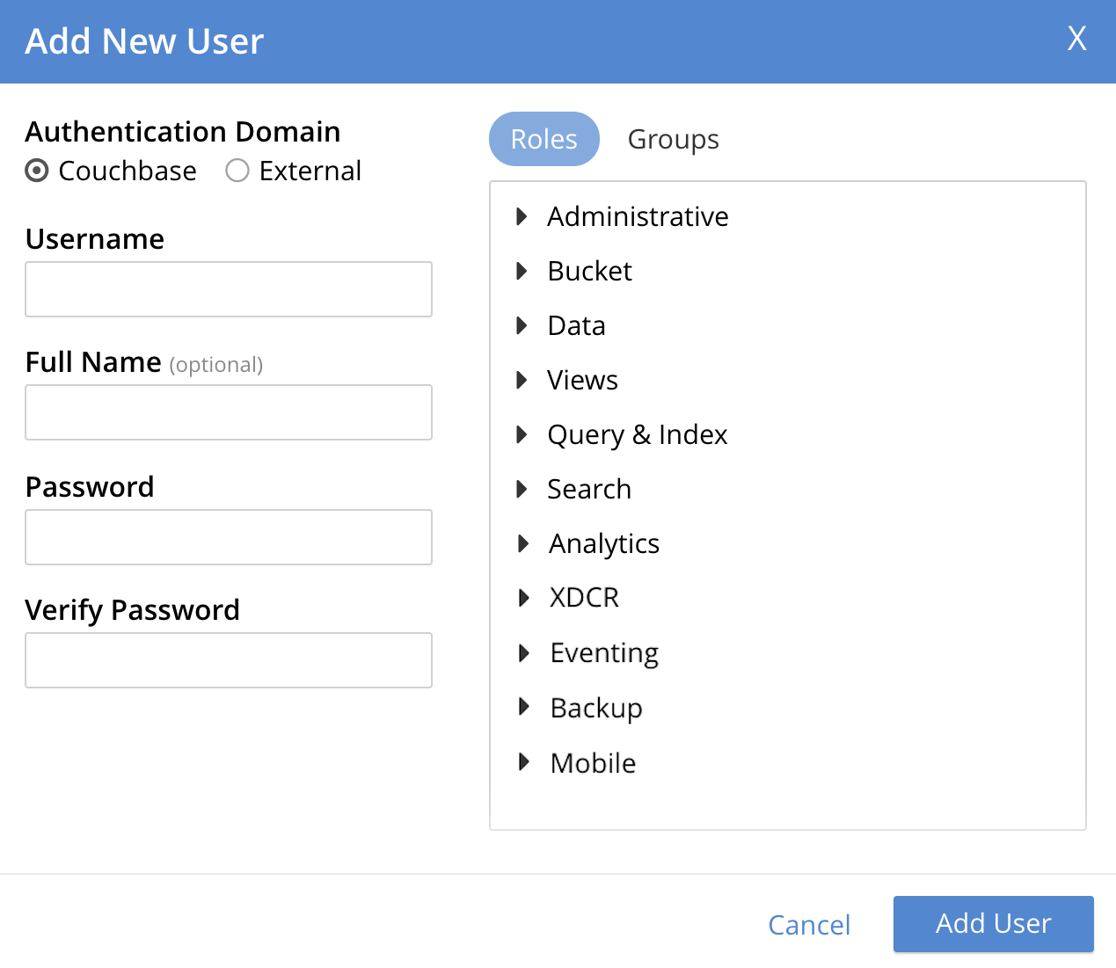Expand the XDCR roles list
The height and width of the screenshot is (968, 1116).
(x=523, y=598)
